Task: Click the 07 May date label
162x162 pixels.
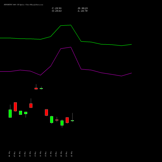Action: tap(15, 154)
